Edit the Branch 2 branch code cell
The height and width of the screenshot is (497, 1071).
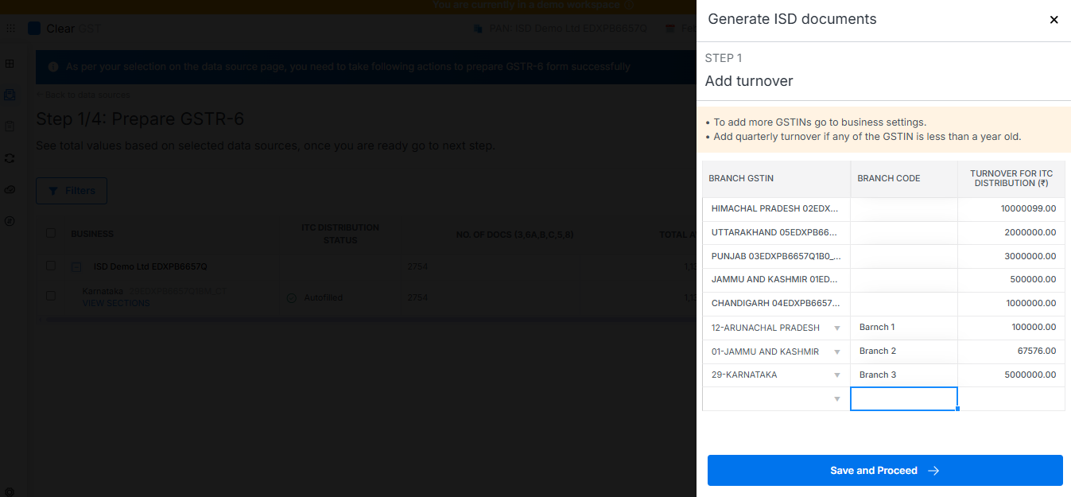tap(904, 351)
